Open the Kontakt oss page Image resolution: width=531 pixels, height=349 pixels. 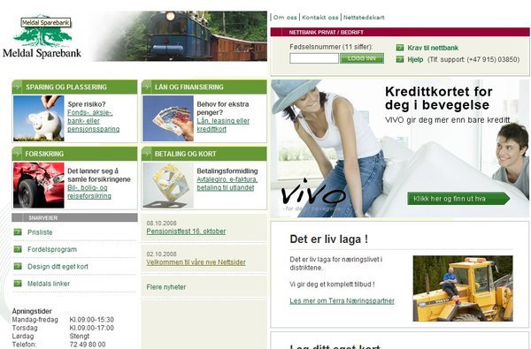[320, 18]
